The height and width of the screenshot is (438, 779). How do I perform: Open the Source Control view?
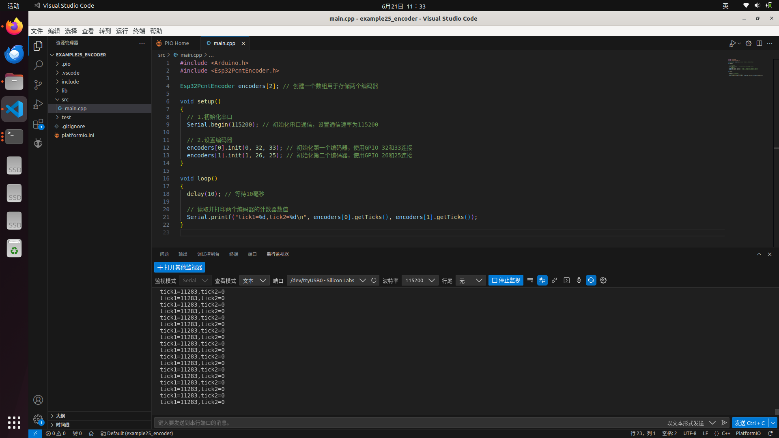click(x=38, y=85)
